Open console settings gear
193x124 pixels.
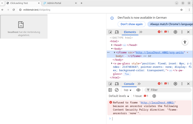tap(154, 96)
